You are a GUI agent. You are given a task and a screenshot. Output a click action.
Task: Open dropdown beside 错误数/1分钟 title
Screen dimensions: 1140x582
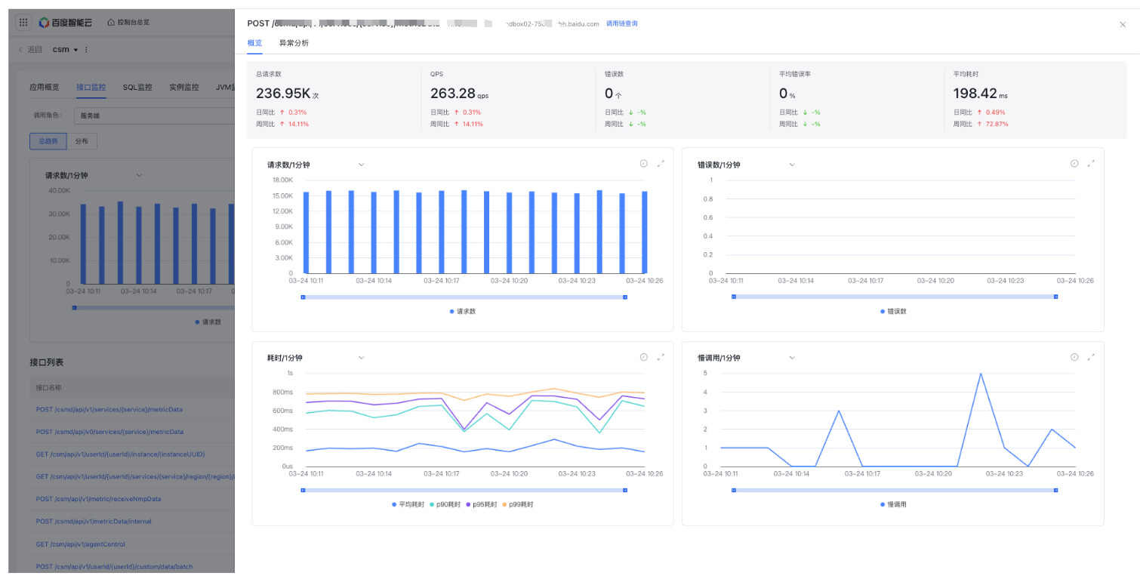pyautogui.click(x=792, y=165)
